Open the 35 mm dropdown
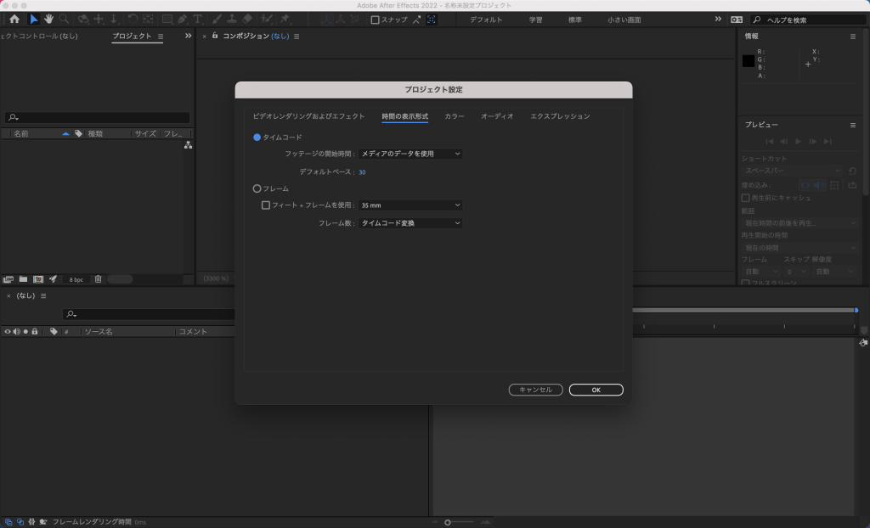 point(410,205)
